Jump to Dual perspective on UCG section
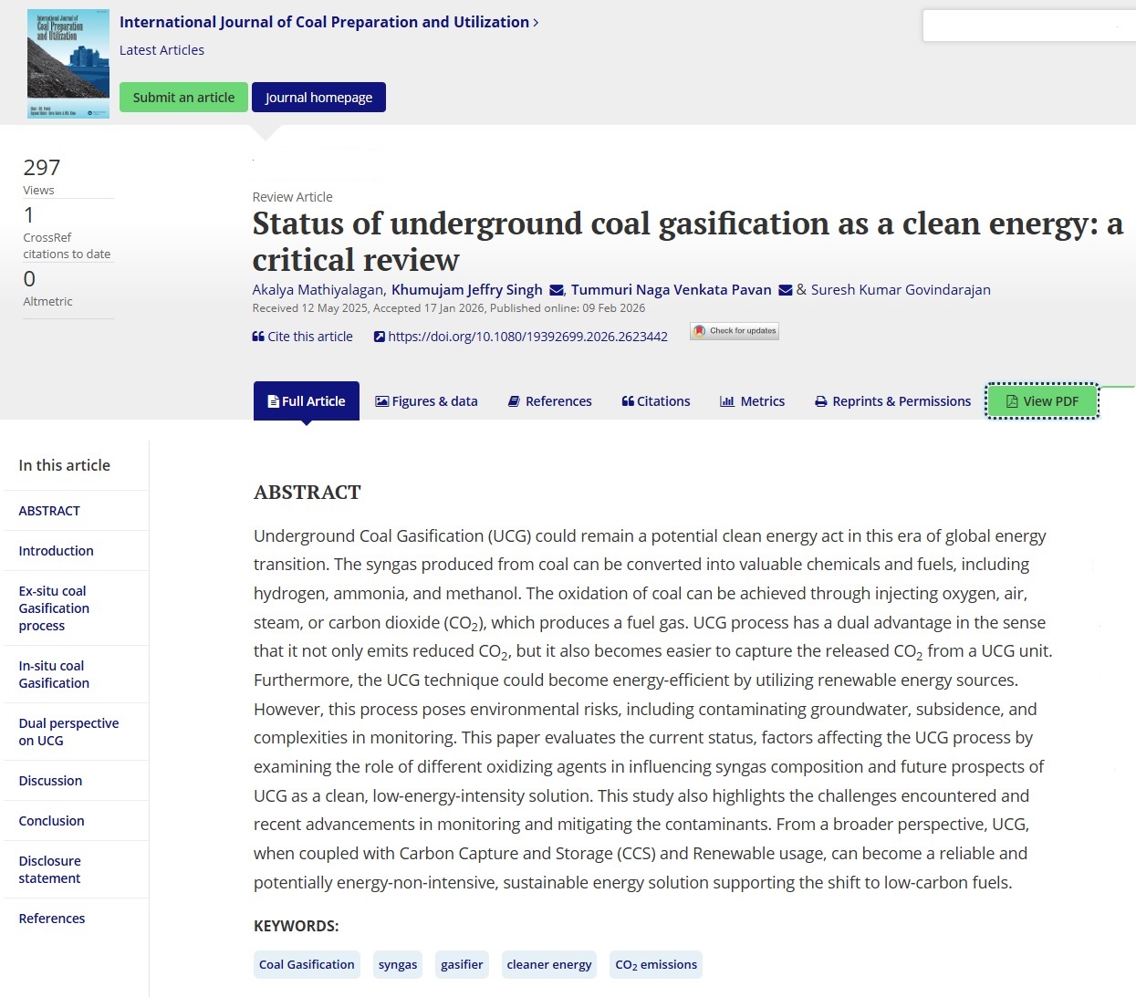 click(68, 732)
